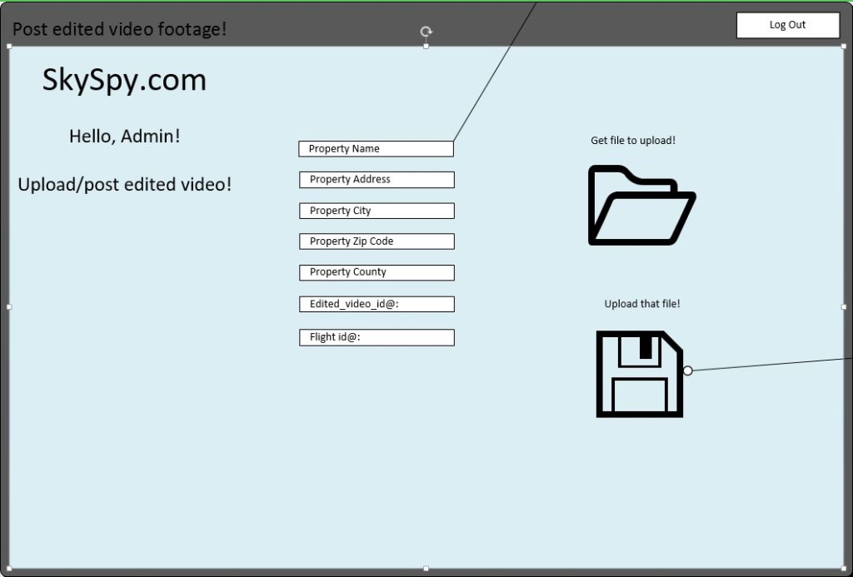This screenshot has height=577, width=853.
Task: Click the Property County field
Action: click(377, 272)
